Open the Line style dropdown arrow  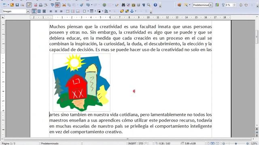point(96,11)
